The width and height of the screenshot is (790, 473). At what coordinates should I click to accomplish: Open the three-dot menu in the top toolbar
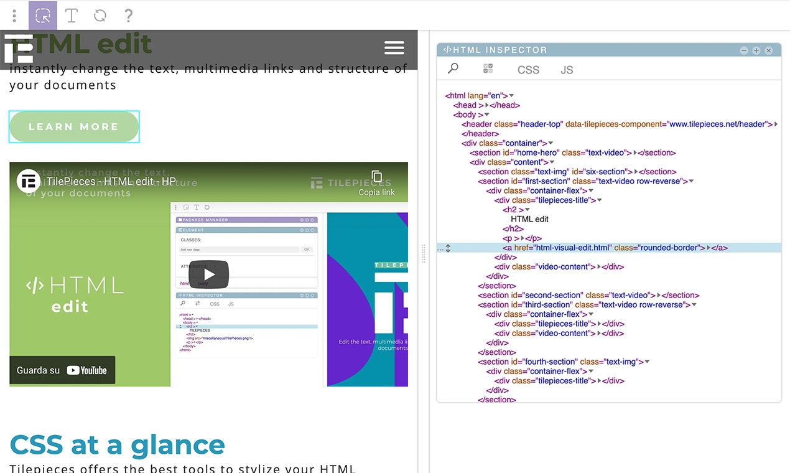point(14,16)
